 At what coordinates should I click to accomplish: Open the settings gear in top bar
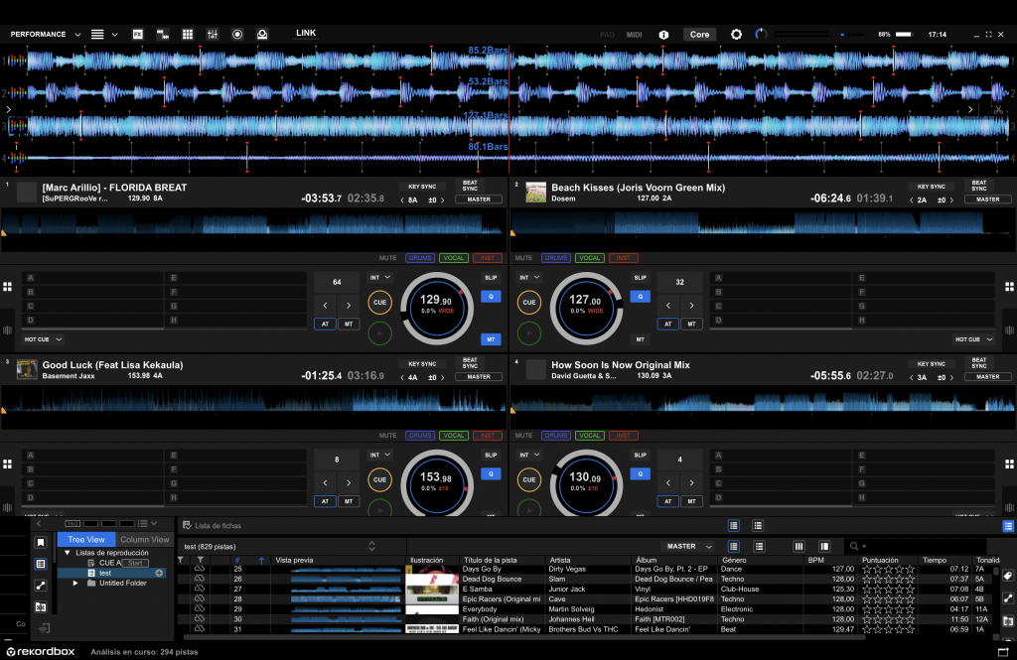pos(736,34)
